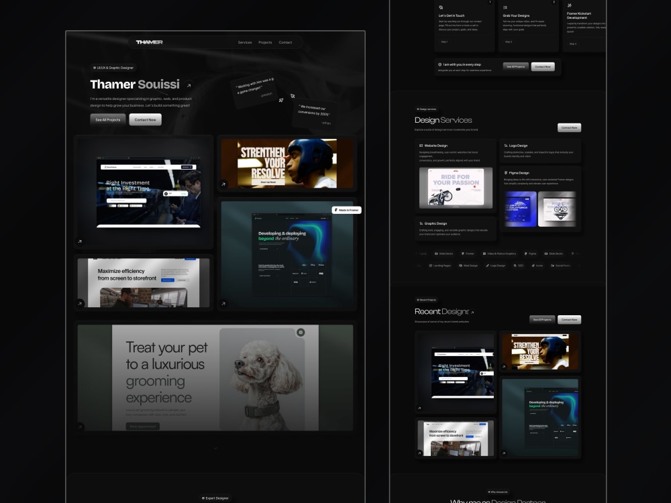Open the Right Investment project card in hero grid
The image size is (671, 503).
(x=144, y=192)
